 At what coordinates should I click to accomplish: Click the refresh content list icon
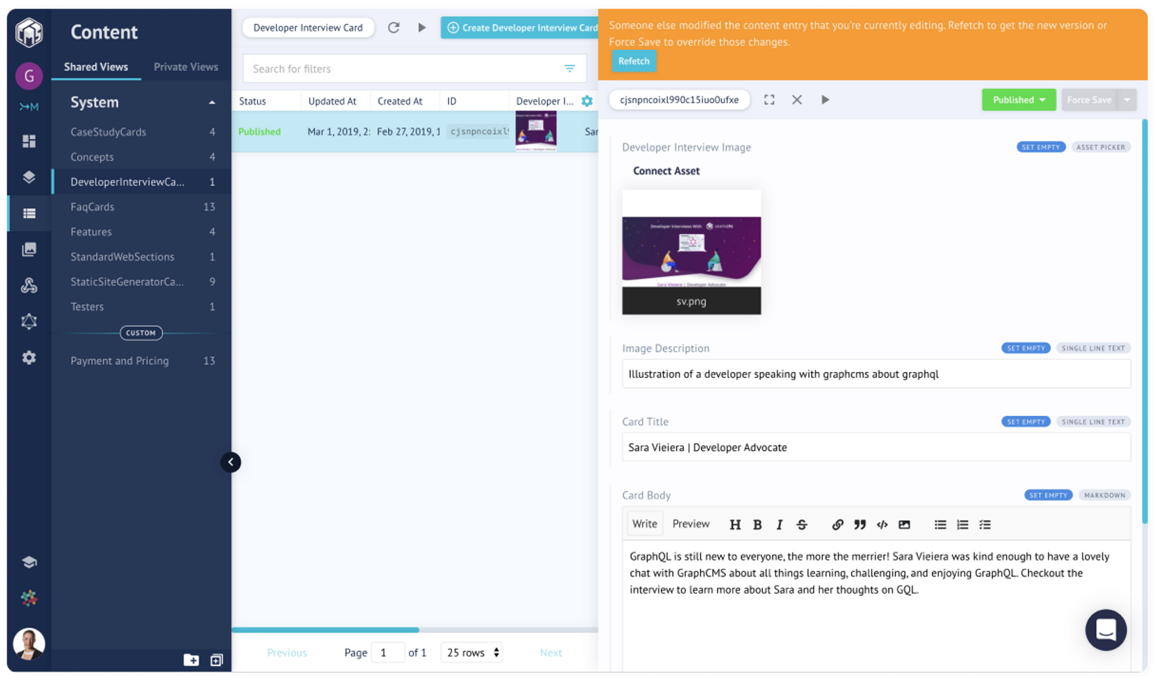coord(394,28)
